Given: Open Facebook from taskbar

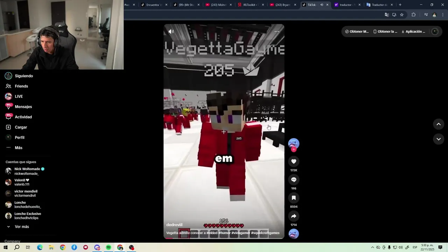Looking at the screenshot, I should tap(74, 247).
